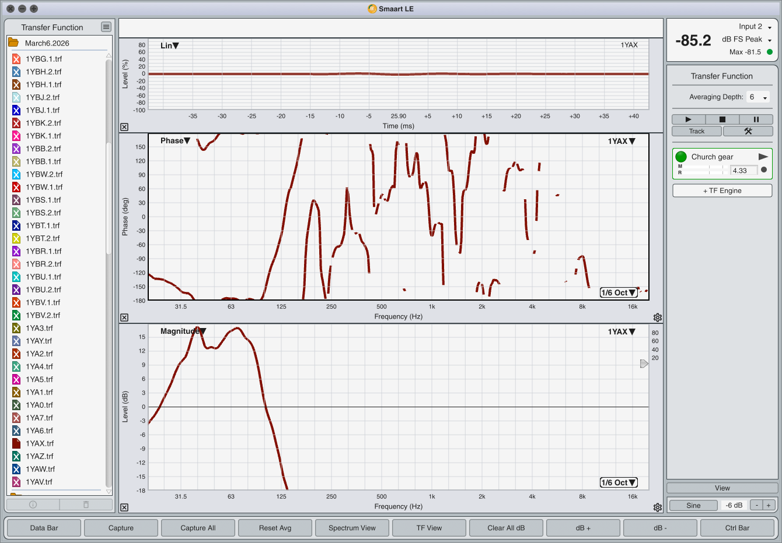The width and height of the screenshot is (782, 543).
Task: Close the Magnitude plot pane
Action: (124, 507)
